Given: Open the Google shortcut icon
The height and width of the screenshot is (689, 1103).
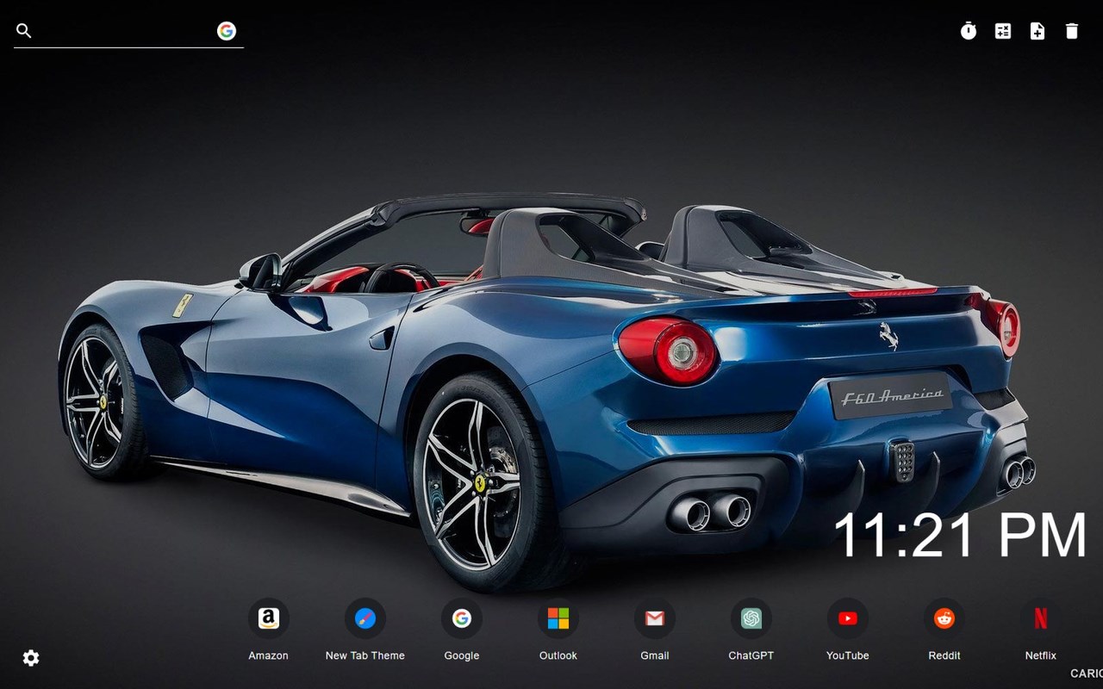Looking at the screenshot, I should point(462,618).
